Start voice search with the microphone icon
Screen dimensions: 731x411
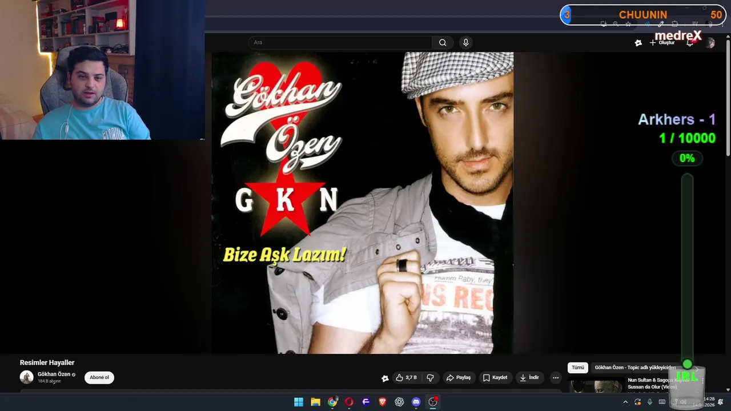point(466,42)
